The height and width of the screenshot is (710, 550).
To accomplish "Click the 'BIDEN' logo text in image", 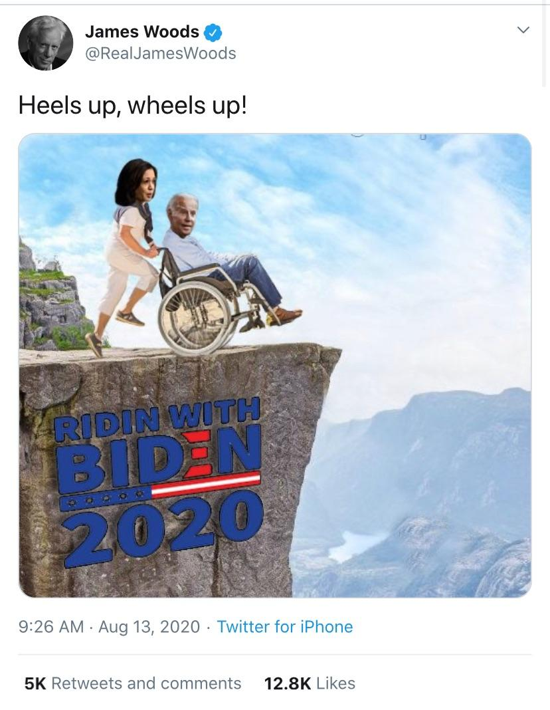I will coord(159,459).
